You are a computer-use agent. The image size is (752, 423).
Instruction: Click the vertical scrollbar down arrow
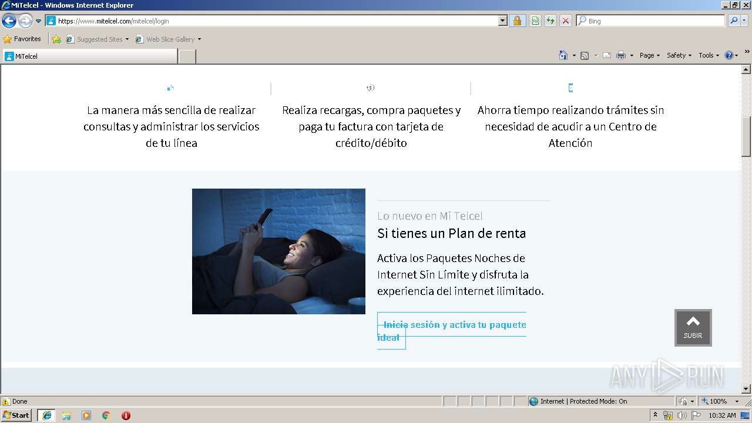pos(746,389)
